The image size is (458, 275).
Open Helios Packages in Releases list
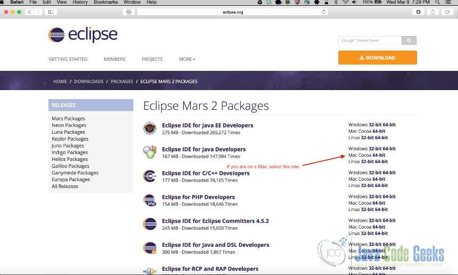[x=70, y=159]
